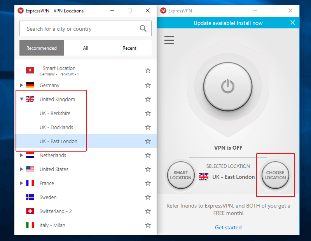Screen dimensions: 311x241
Task: Star France as favorite
Action: click(148, 183)
